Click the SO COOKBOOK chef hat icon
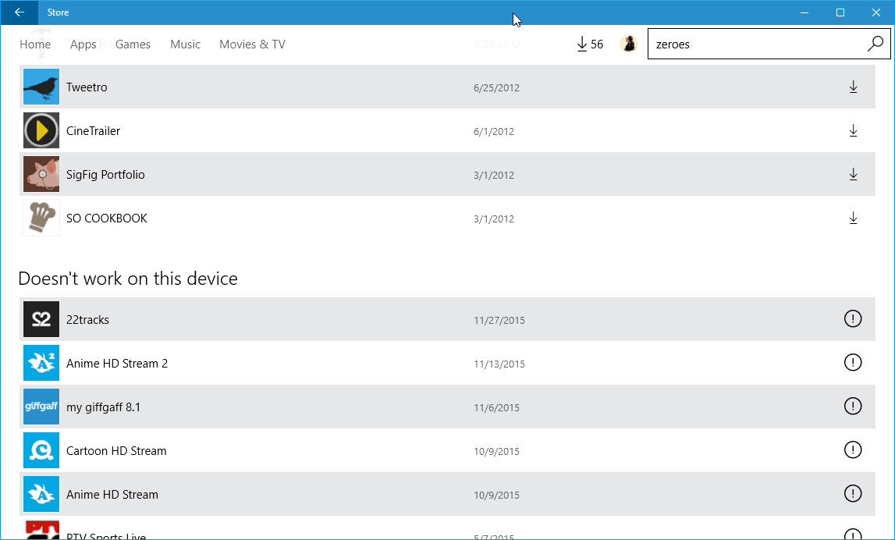The width and height of the screenshot is (895, 540). point(41,218)
